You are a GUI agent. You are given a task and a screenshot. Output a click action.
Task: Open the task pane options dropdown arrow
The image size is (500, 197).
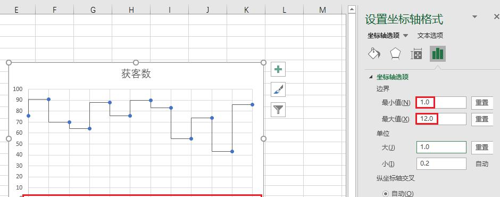coord(475,17)
